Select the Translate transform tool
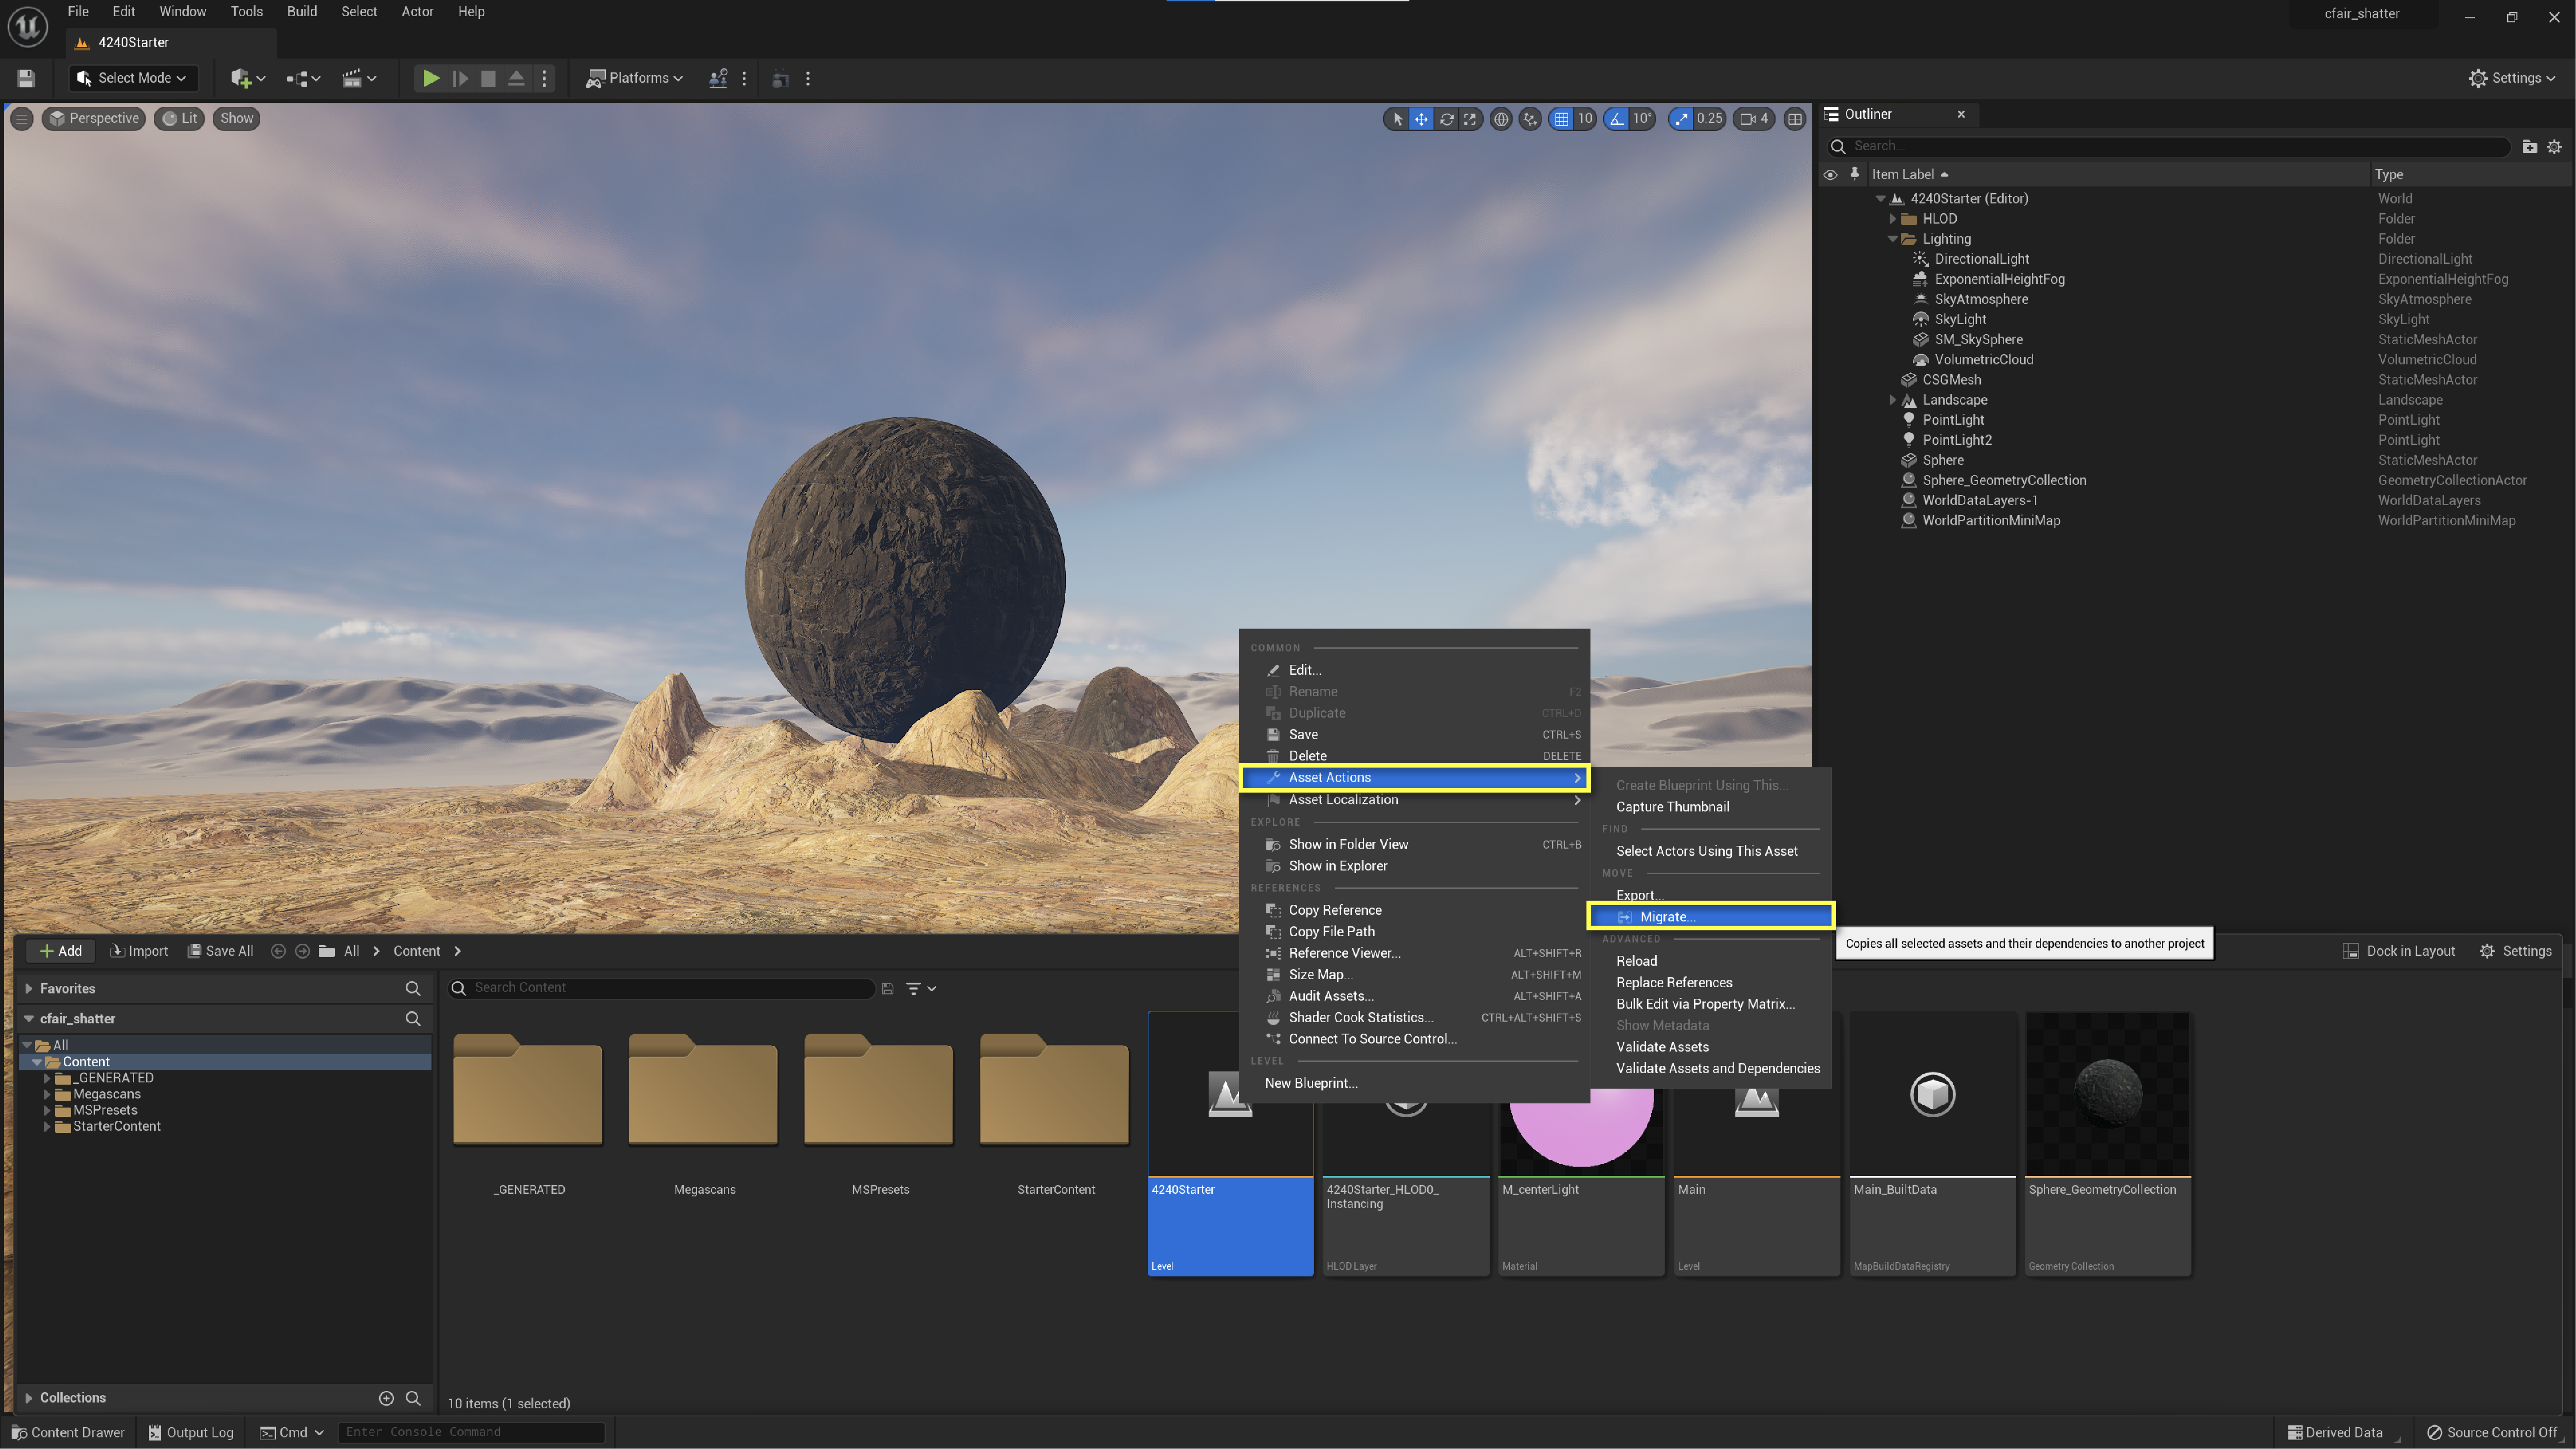 click(x=1421, y=119)
